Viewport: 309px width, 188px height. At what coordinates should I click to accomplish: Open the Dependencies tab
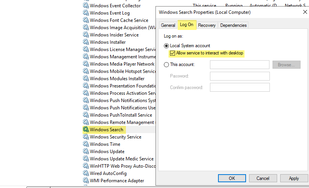pos(233,25)
